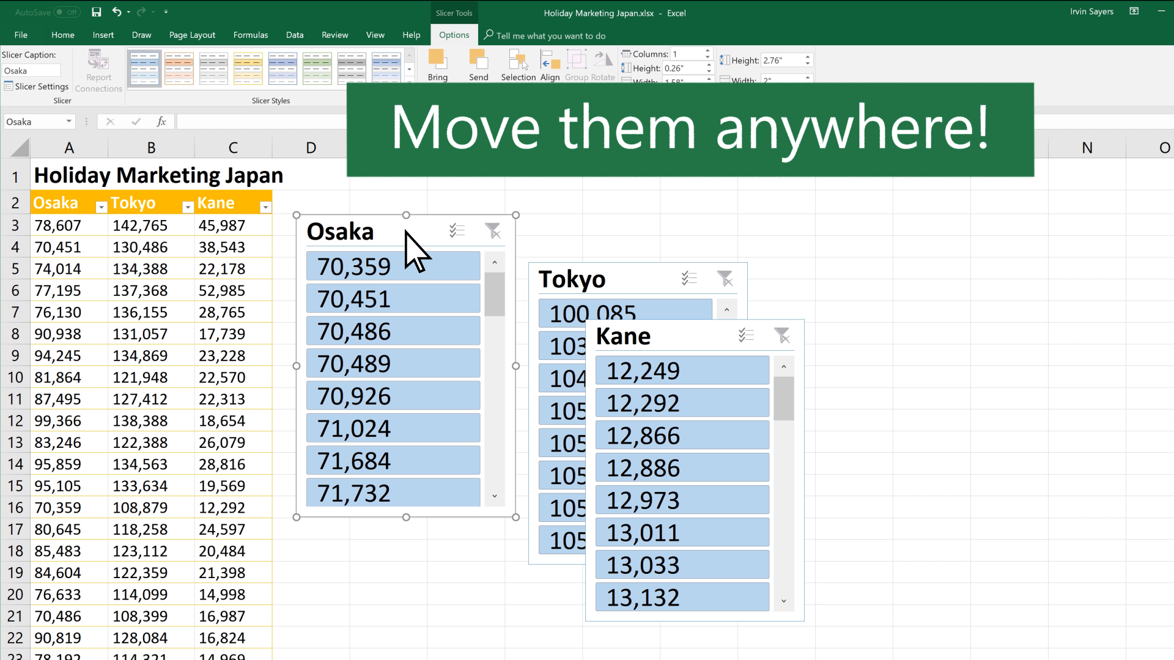The width and height of the screenshot is (1174, 660).
Task: Open Report Connections
Action: click(x=98, y=71)
